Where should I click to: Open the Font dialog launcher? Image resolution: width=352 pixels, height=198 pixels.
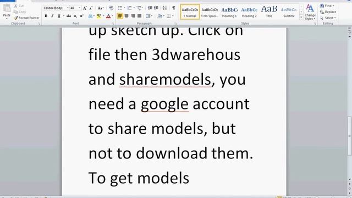tap(113, 24)
